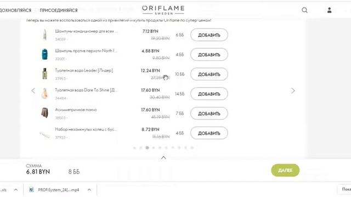Select the Dare To Shine perfume thumbnail
This screenshot has width=351, height=197.
pos(45,94)
